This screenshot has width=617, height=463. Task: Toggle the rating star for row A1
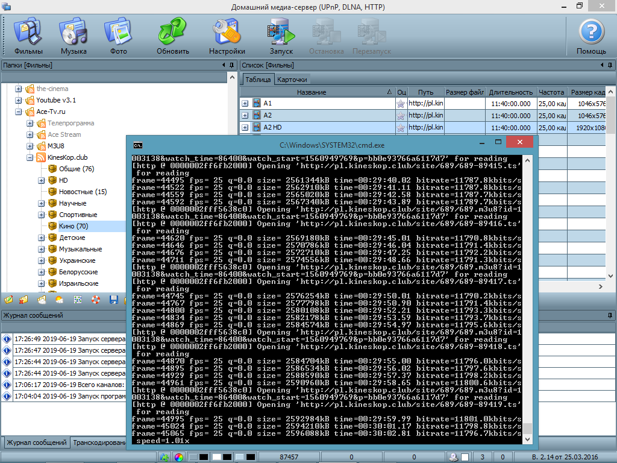click(401, 104)
